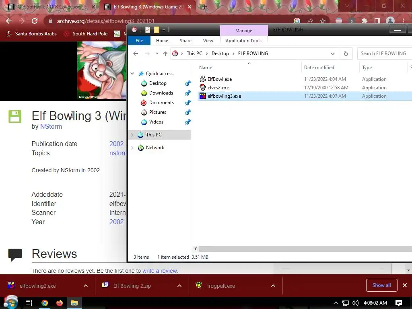Click the archive.org address bar URL
Screen dimensions: 412x309
point(106,21)
